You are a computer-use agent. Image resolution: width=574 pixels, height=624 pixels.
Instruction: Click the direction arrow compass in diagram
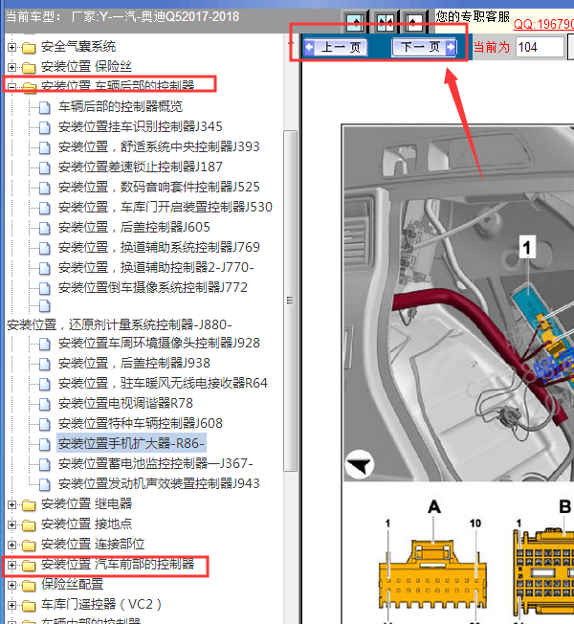tap(359, 464)
